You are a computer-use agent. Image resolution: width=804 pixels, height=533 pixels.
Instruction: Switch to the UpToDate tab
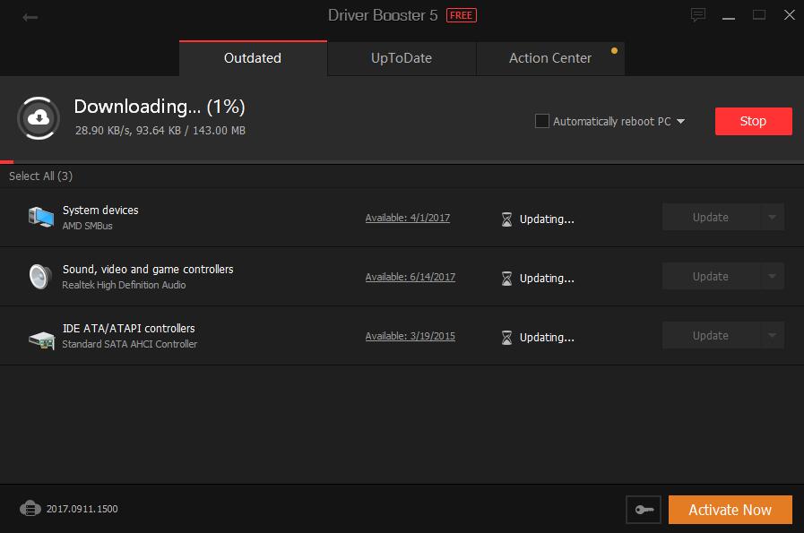(x=402, y=58)
